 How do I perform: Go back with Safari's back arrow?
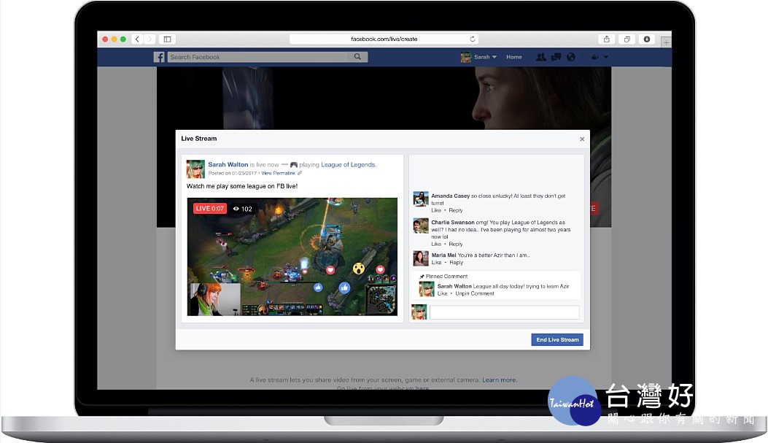pos(138,39)
